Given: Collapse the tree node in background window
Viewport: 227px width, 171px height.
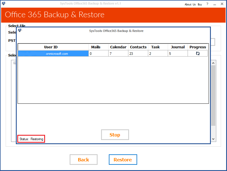Looking at the screenshot, I should (15, 63).
